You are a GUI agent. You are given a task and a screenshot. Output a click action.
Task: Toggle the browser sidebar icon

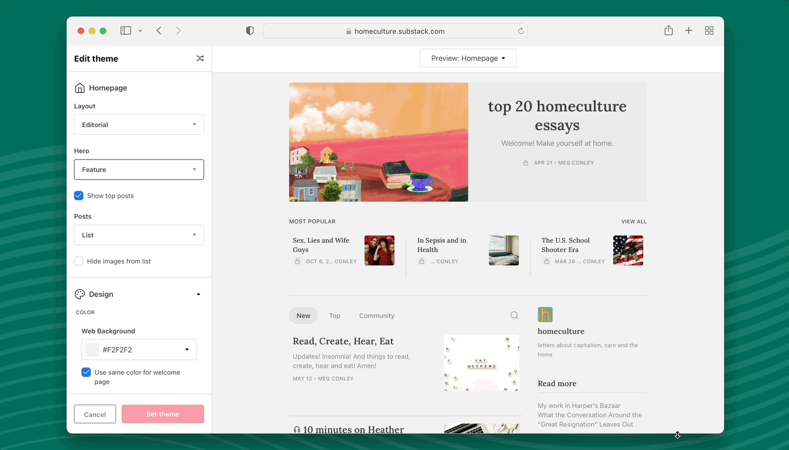[x=125, y=30]
